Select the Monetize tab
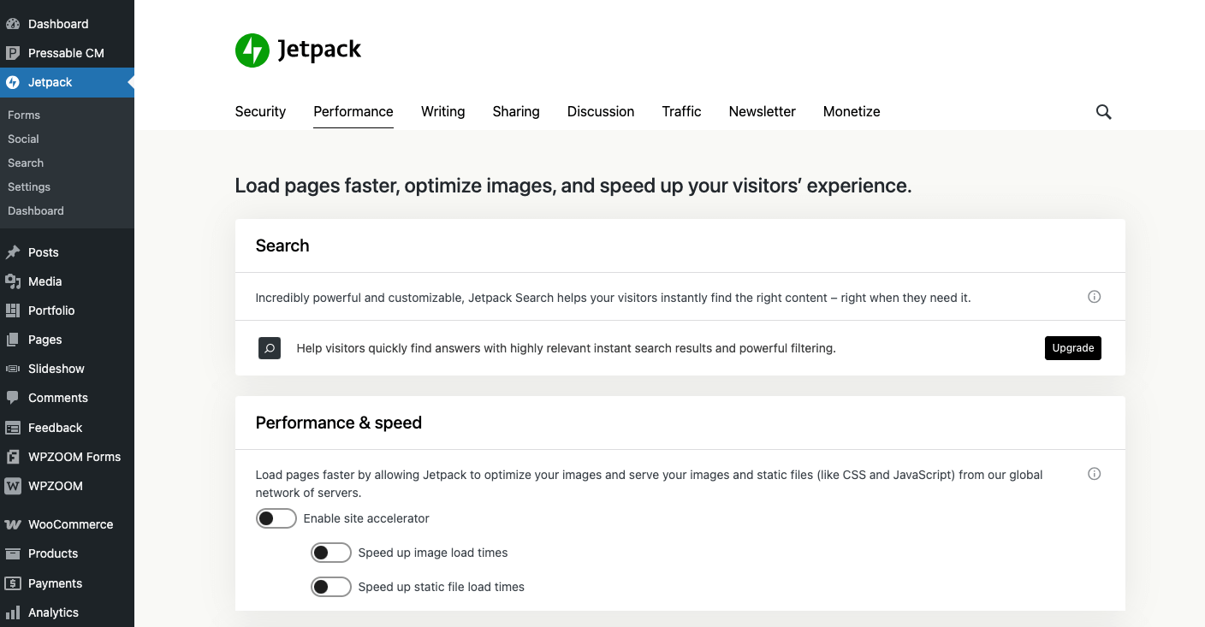 pyautogui.click(x=851, y=112)
